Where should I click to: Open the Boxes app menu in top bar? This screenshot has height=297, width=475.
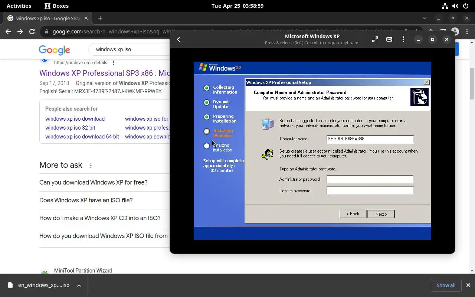pyautogui.click(x=56, y=6)
